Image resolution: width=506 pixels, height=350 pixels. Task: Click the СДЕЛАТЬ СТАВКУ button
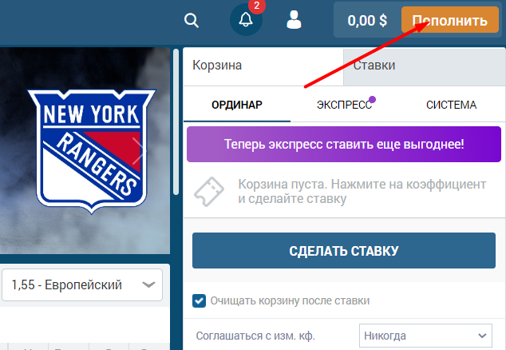344,250
